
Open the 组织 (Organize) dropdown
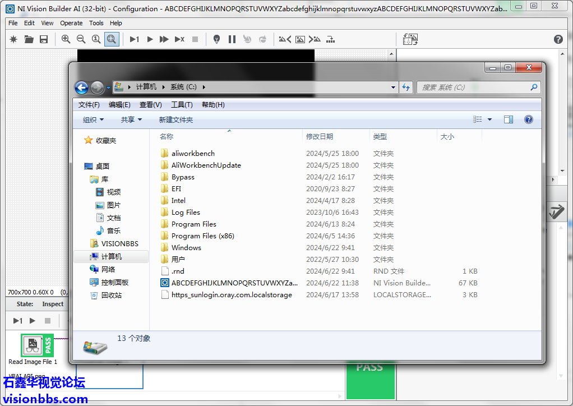coord(93,119)
